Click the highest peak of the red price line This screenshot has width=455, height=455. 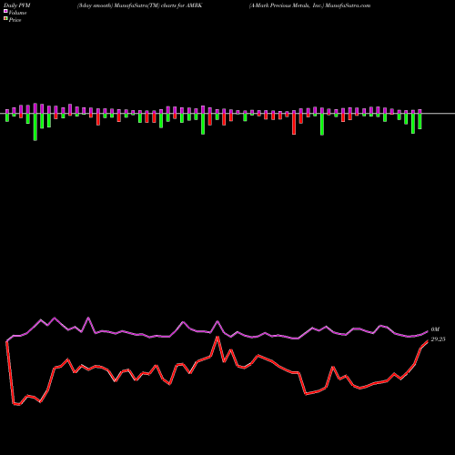click(217, 337)
